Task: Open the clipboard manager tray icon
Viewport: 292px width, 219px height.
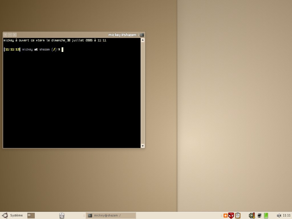Action: pyautogui.click(x=238, y=216)
